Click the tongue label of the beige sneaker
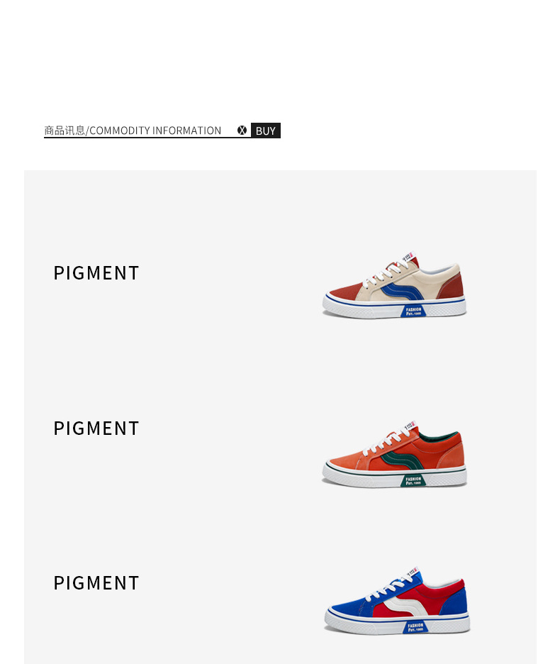The height and width of the screenshot is (664, 560). point(407,256)
